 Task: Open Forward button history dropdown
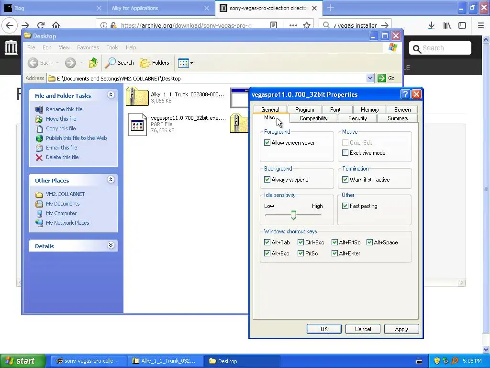[81, 63]
